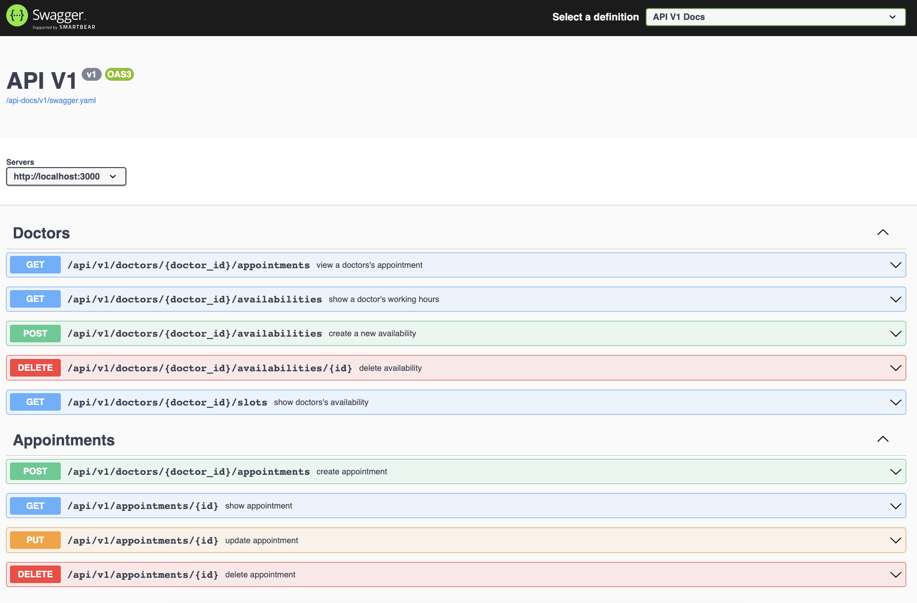This screenshot has height=603, width=917.
Task: Click the POST badge for create availability endpoint
Action: coord(35,333)
